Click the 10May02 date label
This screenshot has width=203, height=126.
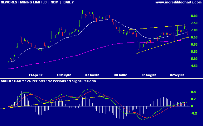pos(64,75)
